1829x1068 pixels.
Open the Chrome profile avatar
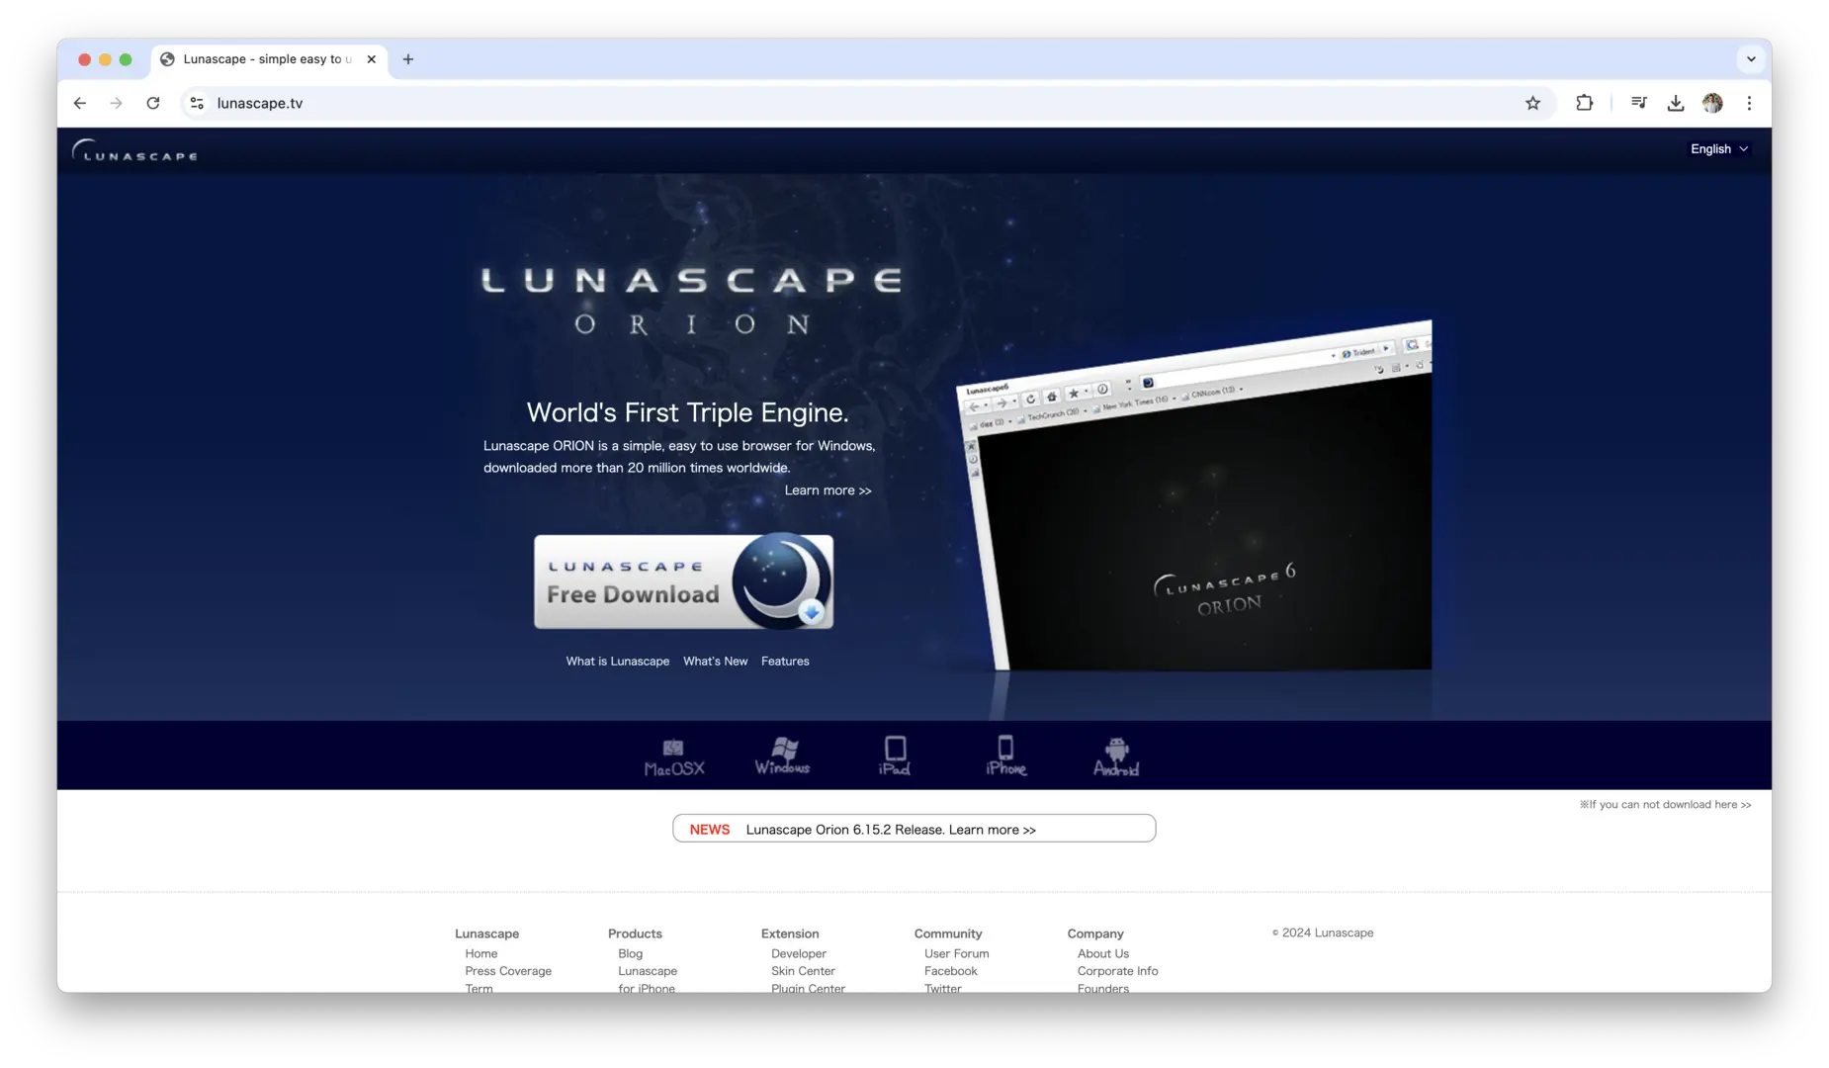click(1712, 103)
